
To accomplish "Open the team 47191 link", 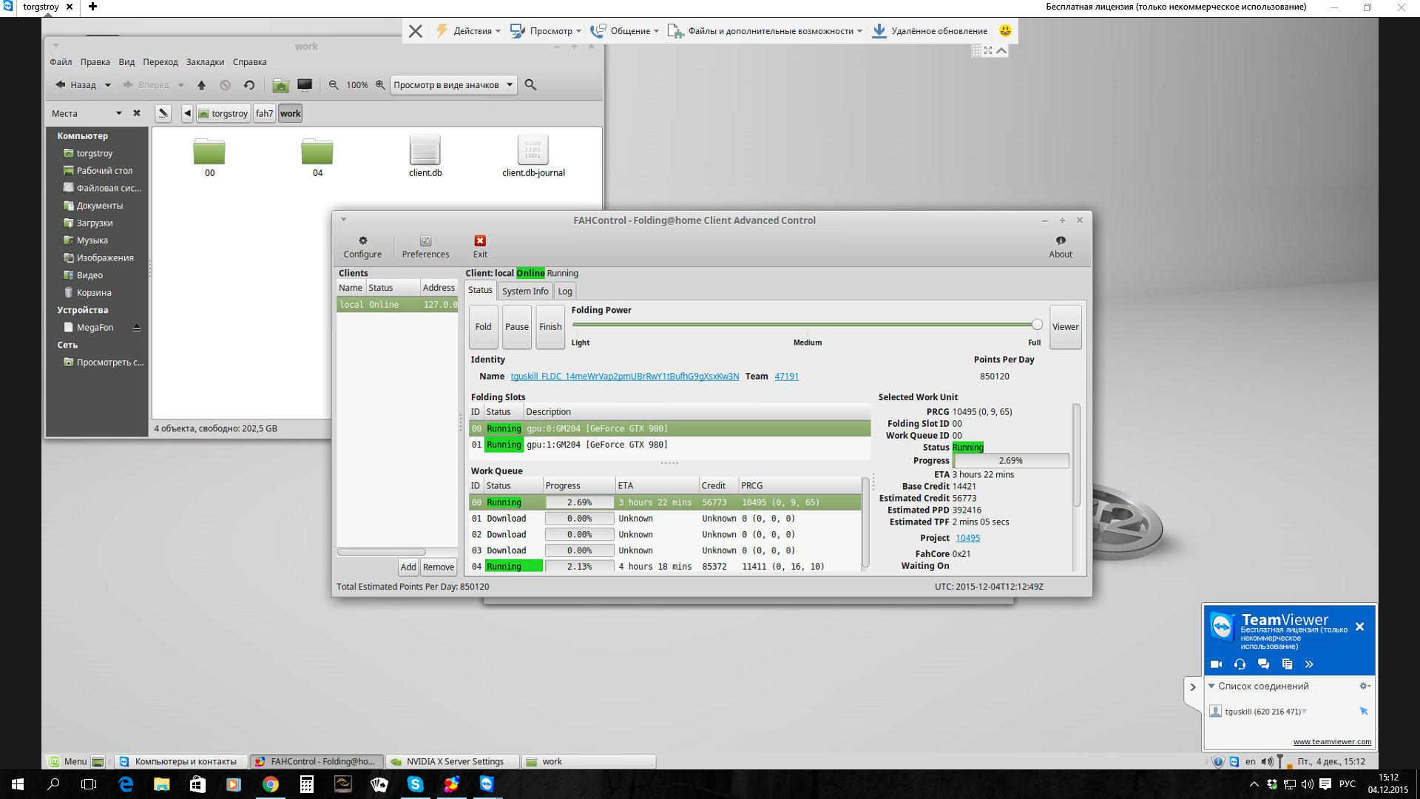I will [786, 377].
